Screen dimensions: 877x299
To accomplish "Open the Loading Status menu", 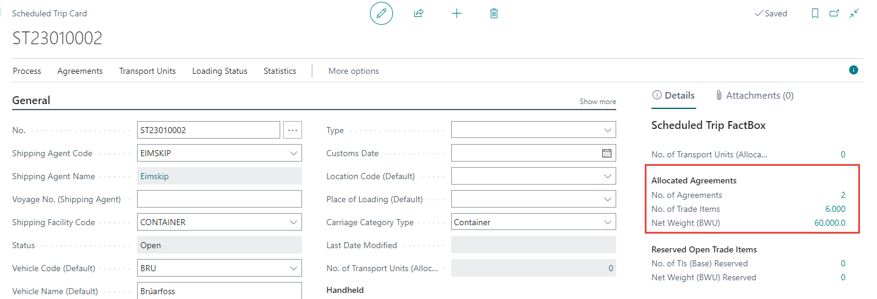I will (x=220, y=71).
